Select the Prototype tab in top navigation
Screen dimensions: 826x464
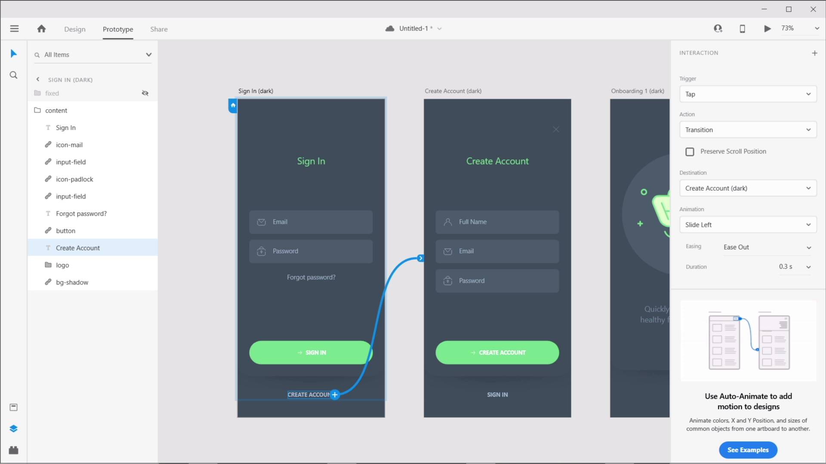[117, 29]
